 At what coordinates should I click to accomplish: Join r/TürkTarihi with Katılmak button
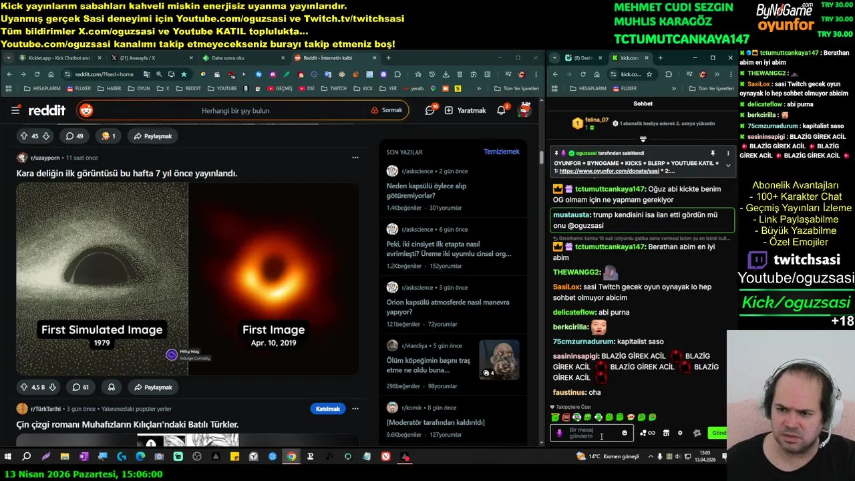[x=328, y=408]
